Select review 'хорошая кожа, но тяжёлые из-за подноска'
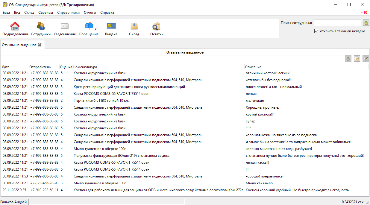The image size is (370, 205). pyautogui.click(x=281, y=135)
